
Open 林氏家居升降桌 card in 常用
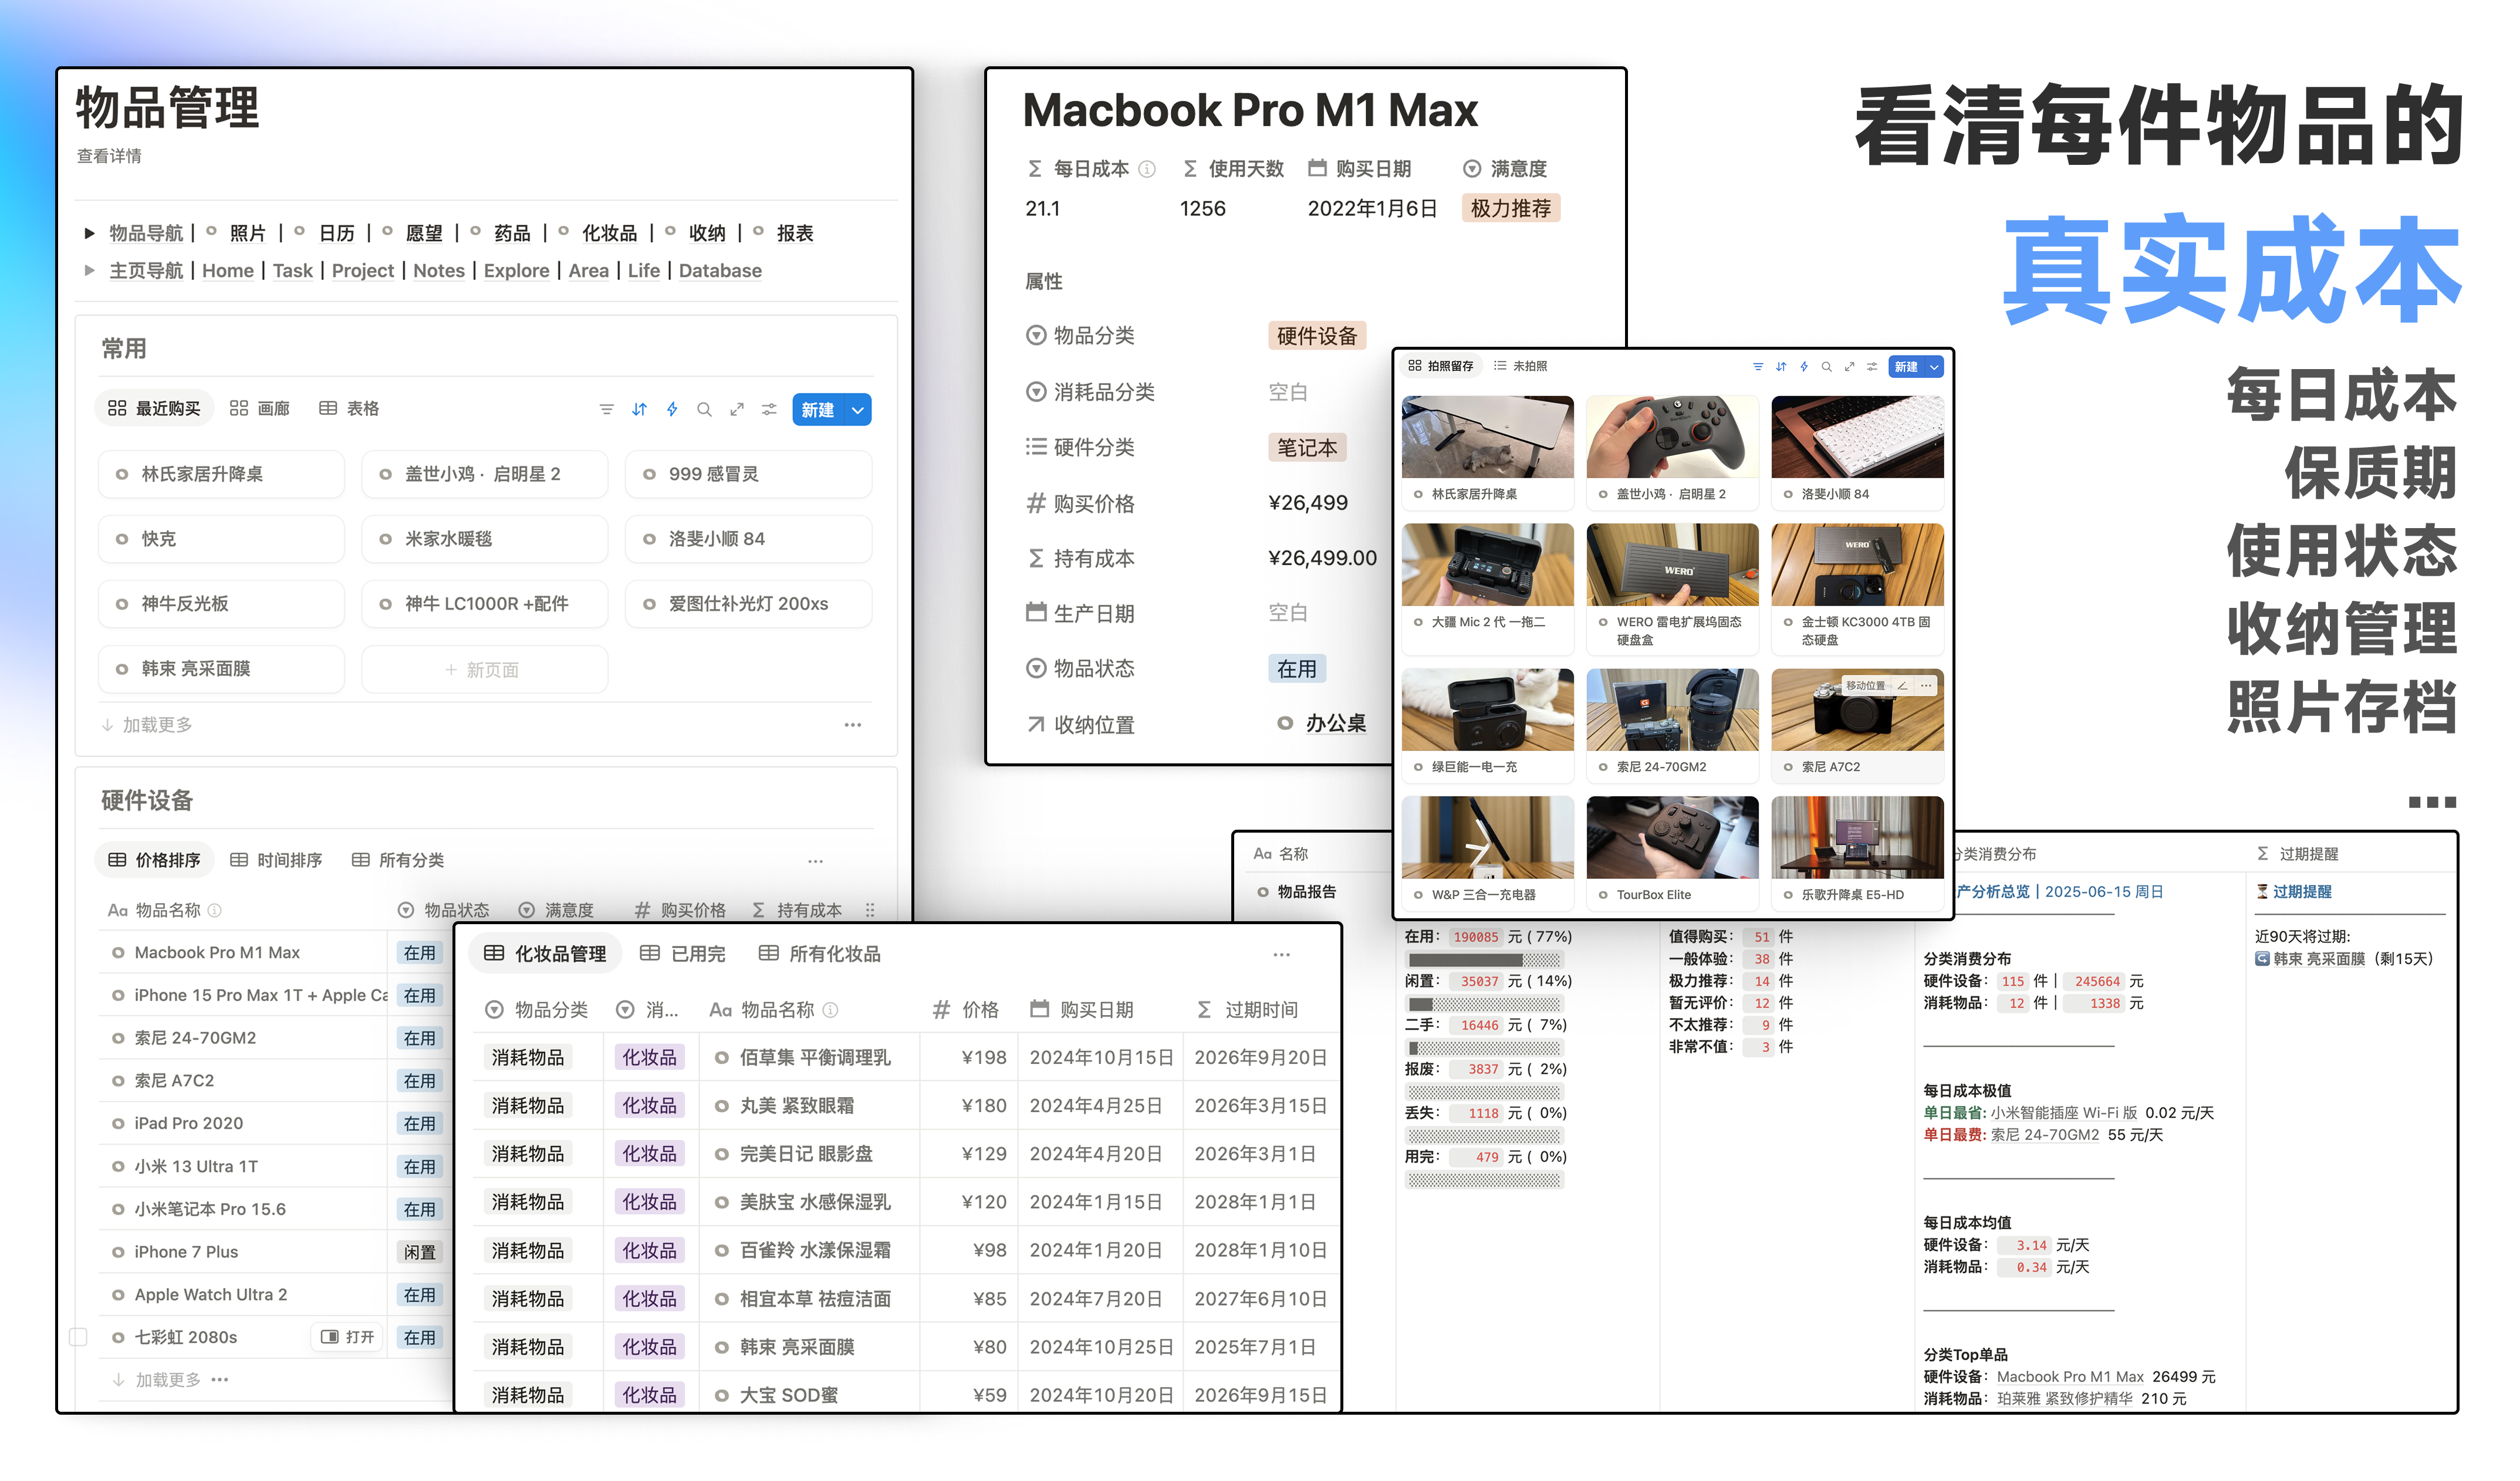click(x=221, y=475)
